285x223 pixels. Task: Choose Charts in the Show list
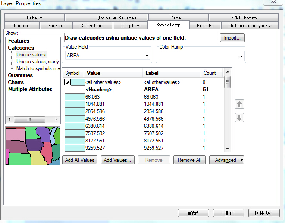[16, 82]
